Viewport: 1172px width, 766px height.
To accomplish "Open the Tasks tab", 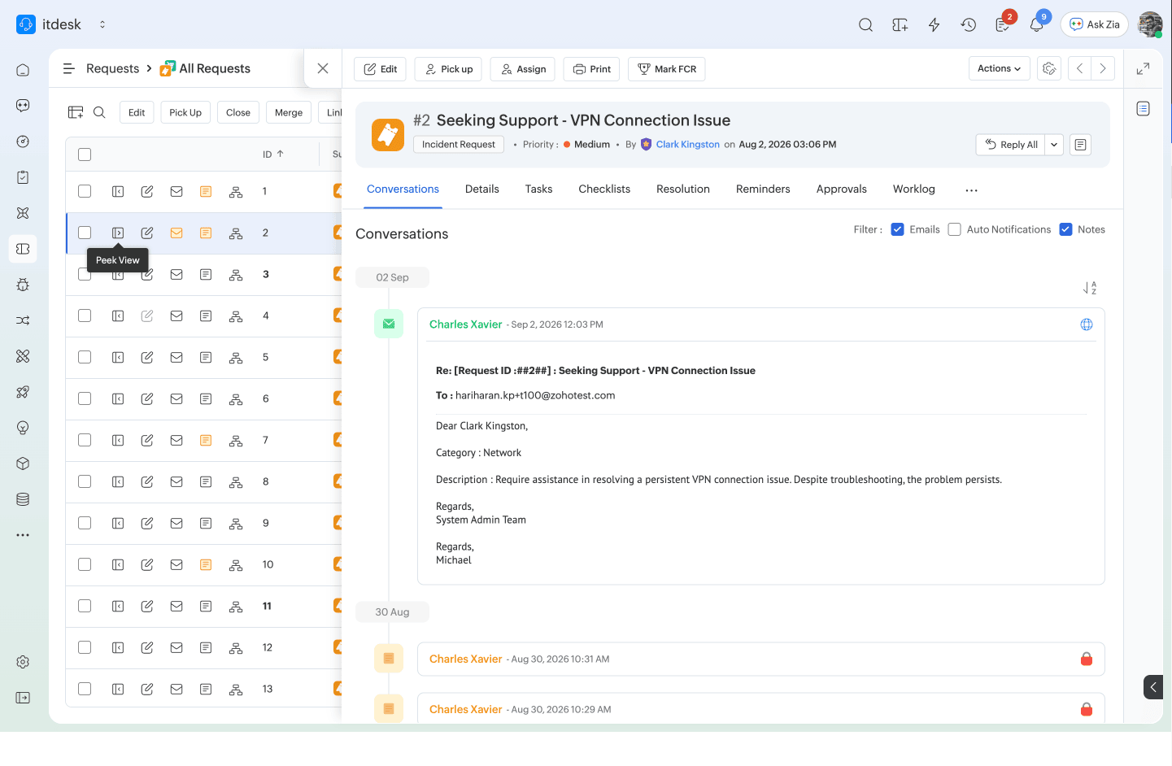I will pyautogui.click(x=538, y=189).
